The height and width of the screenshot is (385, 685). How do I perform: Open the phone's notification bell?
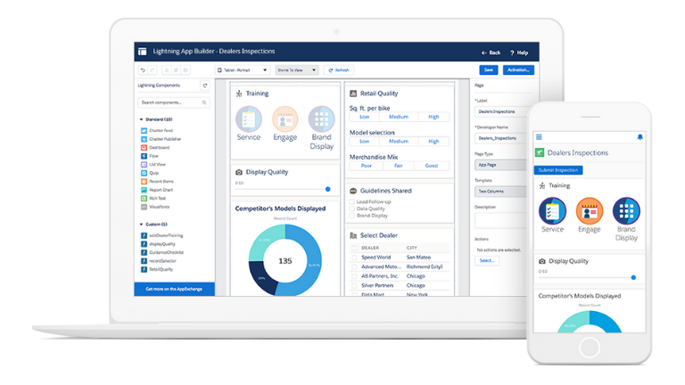tap(640, 137)
